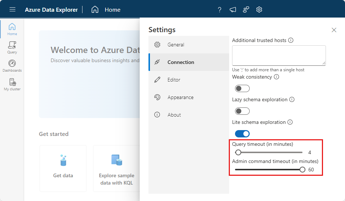Disable the Lite schema exploration toggle
Image resolution: width=345 pixels, height=201 pixels.
242,134
